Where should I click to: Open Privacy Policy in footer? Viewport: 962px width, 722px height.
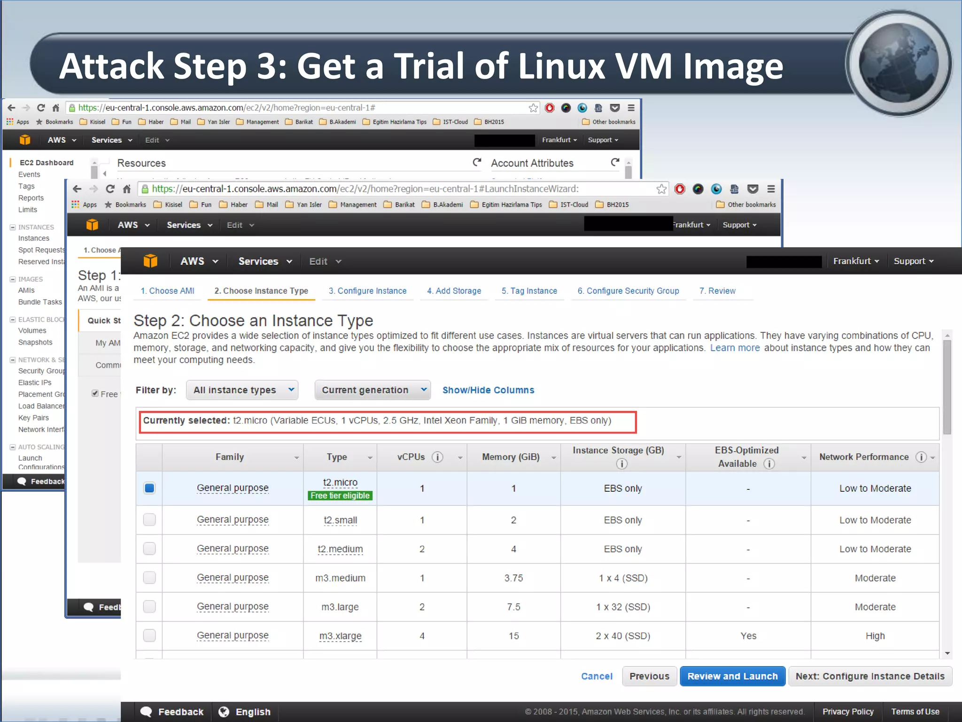848,712
